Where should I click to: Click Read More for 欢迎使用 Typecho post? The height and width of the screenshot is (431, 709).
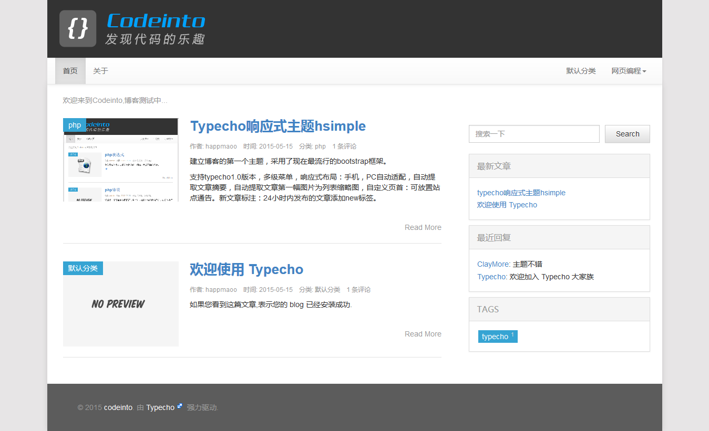point(423,334)
